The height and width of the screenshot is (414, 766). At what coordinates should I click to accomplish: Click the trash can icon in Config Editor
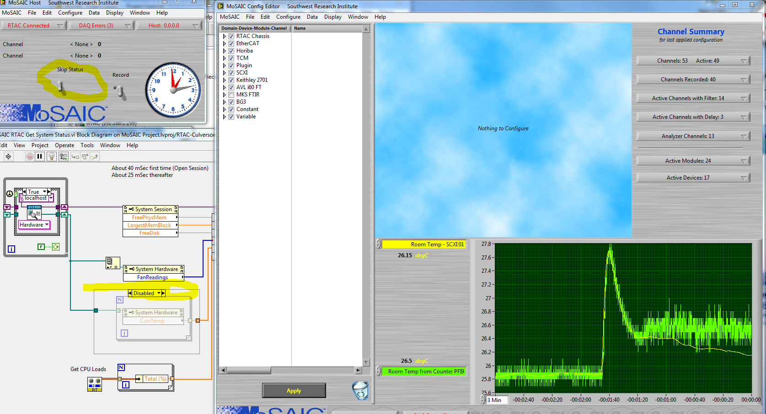(360, 391)
